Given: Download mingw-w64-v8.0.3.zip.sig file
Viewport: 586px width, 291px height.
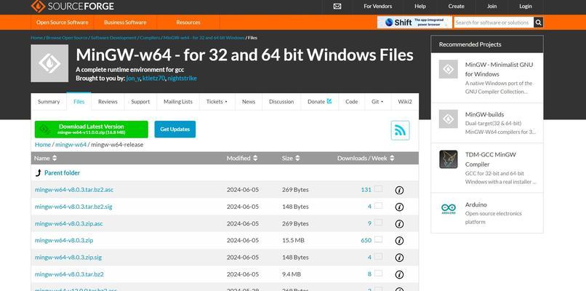Looking at the screenshot, I should (68, 258).
